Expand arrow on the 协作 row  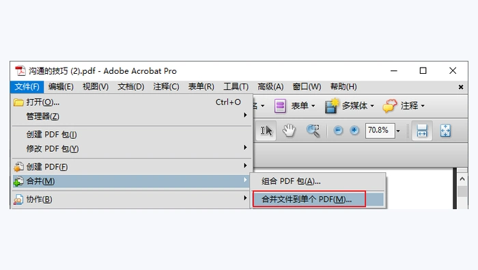245,198
